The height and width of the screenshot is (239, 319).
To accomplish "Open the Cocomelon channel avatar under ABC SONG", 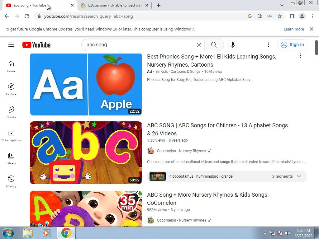I will click(151, 151).
